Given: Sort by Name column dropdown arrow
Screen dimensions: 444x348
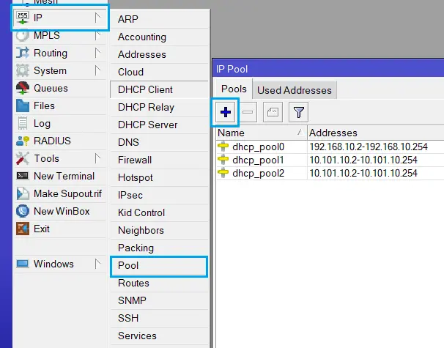Looking at the screenshot, I should tap(300, 133).
